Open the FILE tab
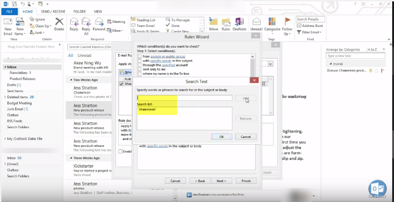This screenshot has width=394, height=202. point(10,11)
